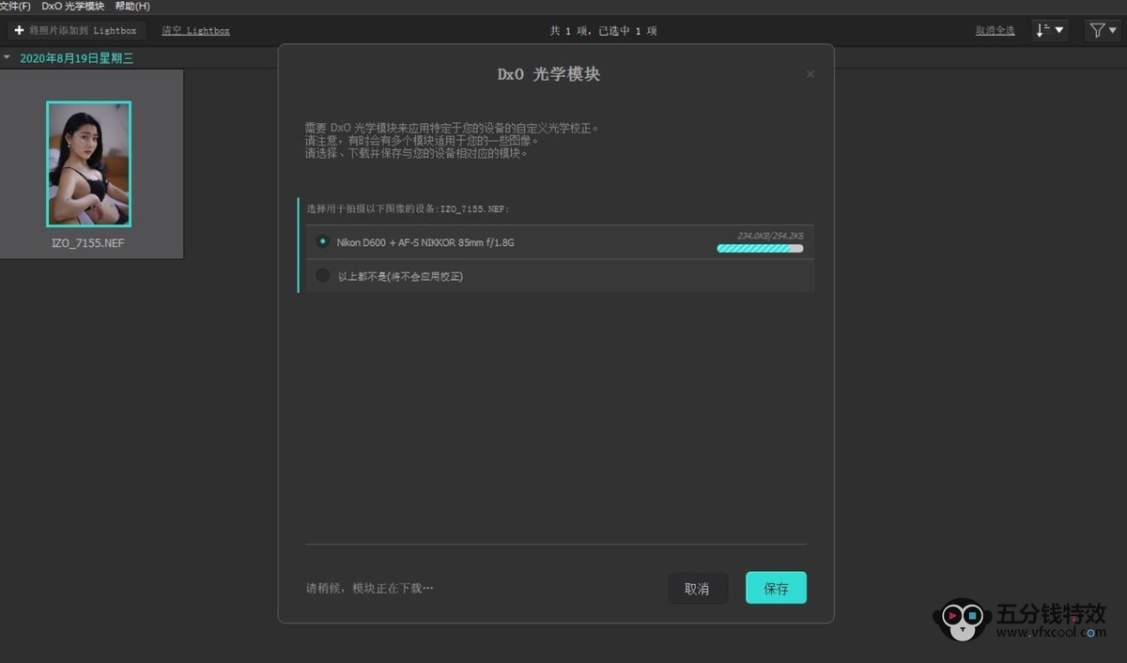Open the filter funnel dropdown
Viewport: 1127px width, 663px height.
[x=1103, y=30]
